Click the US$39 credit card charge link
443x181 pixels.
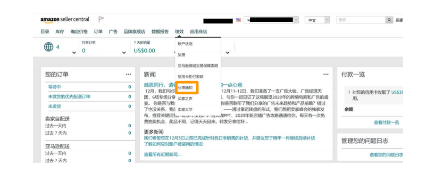click(397, 92)
